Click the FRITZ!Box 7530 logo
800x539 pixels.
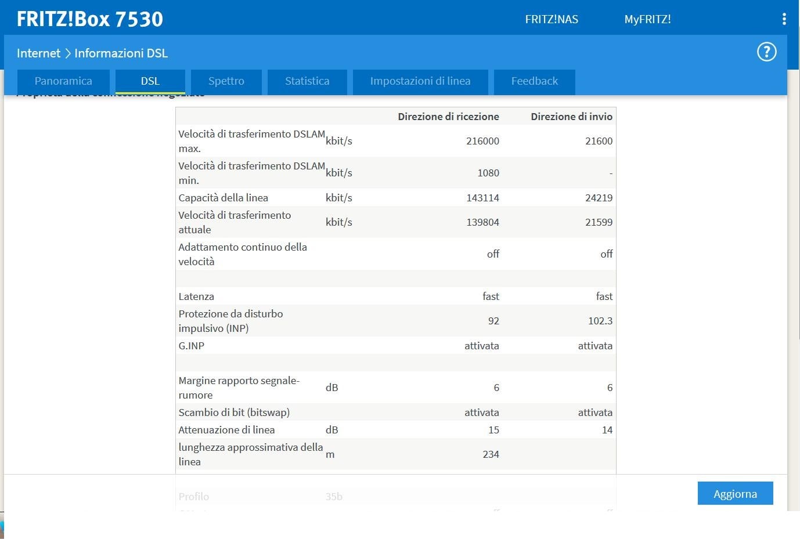[90, 19]
